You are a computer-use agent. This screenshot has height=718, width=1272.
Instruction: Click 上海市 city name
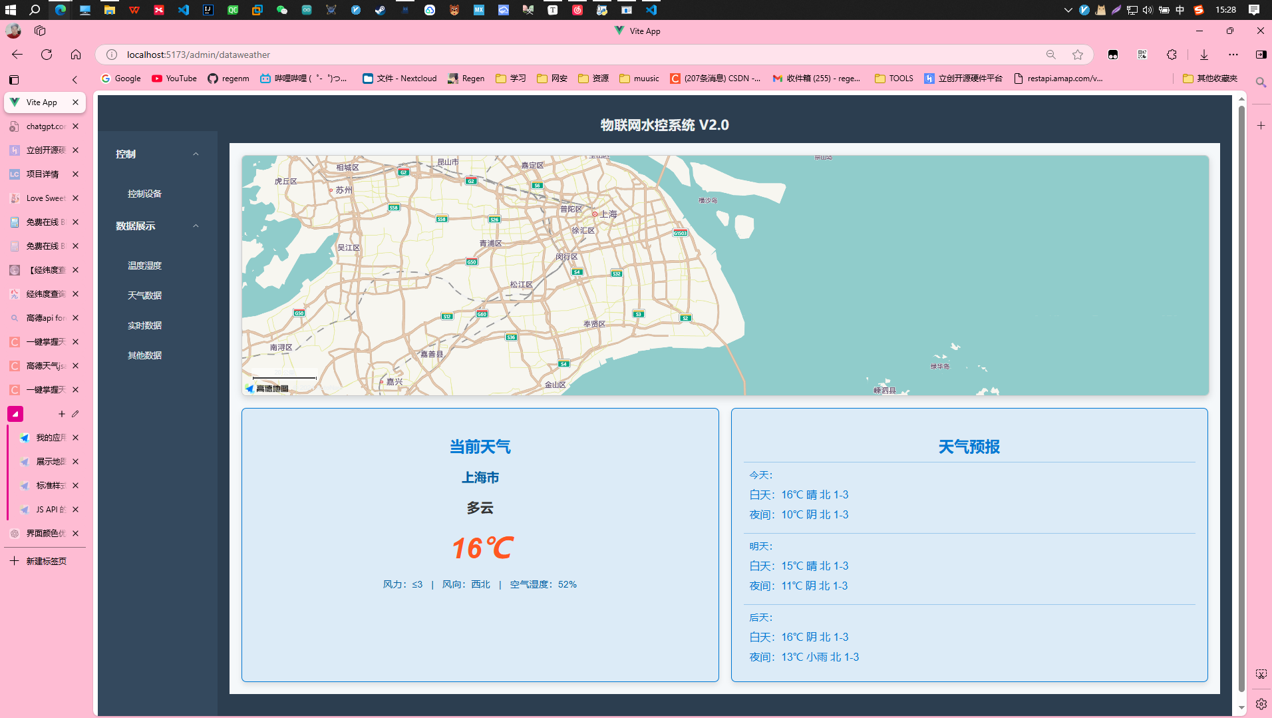[x=480, y=478]
